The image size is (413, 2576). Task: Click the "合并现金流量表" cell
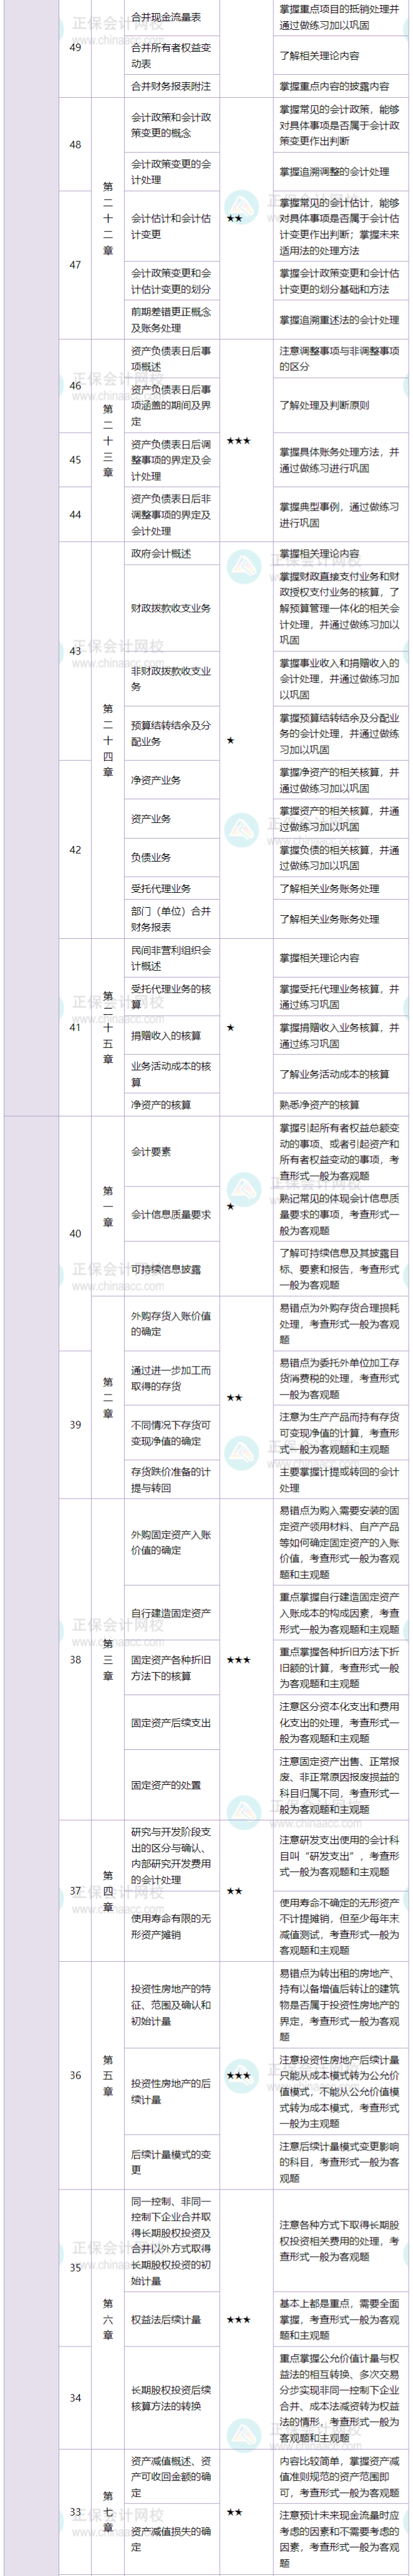point(172,17)
